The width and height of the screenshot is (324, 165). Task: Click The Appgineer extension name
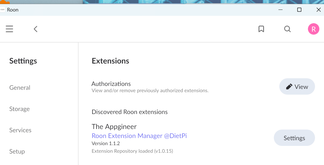point(114,127)
